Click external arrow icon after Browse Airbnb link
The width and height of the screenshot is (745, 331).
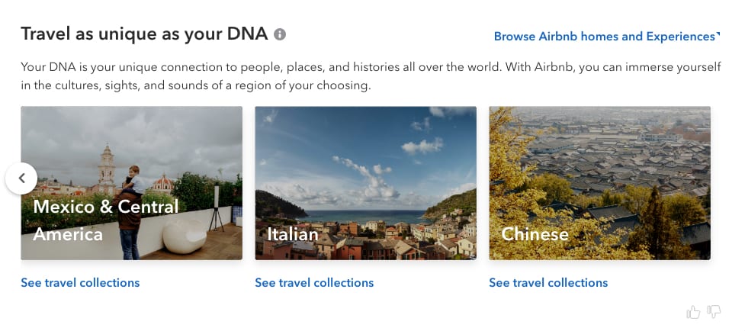point(718,34)
